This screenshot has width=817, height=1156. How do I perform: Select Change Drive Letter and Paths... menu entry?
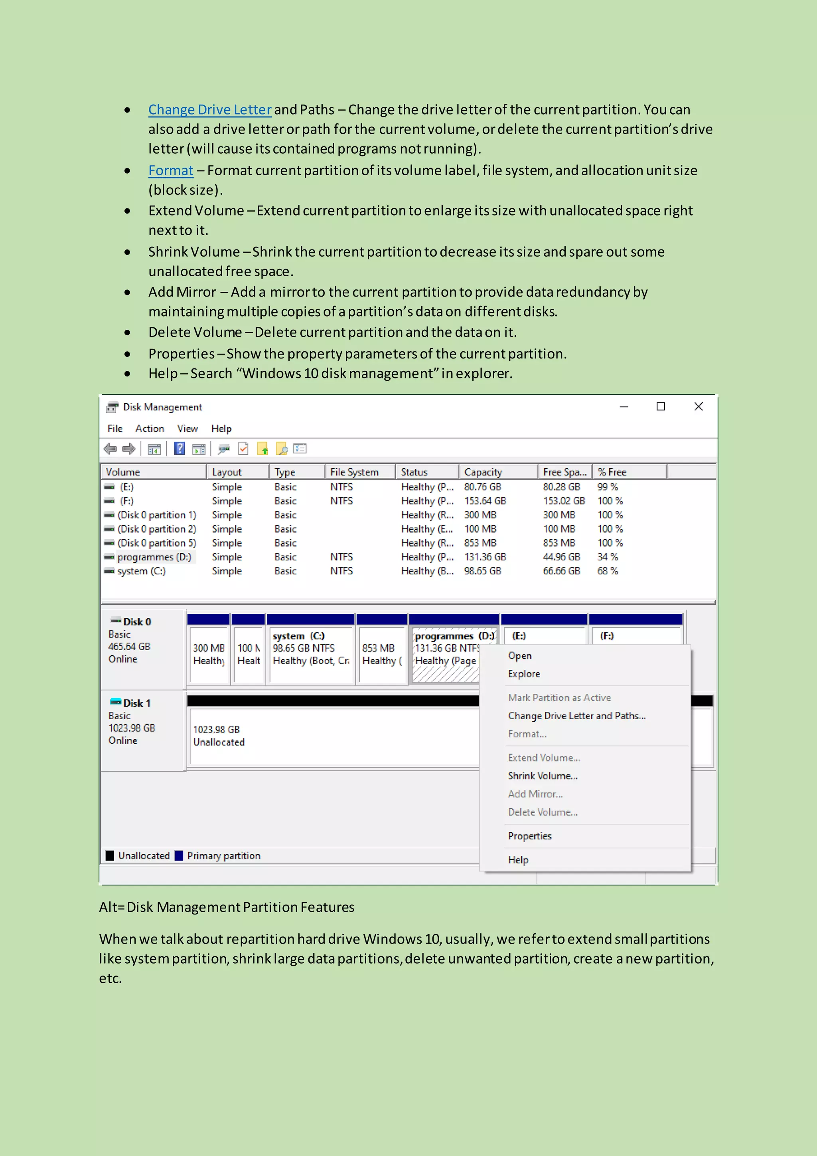(586, 715)
